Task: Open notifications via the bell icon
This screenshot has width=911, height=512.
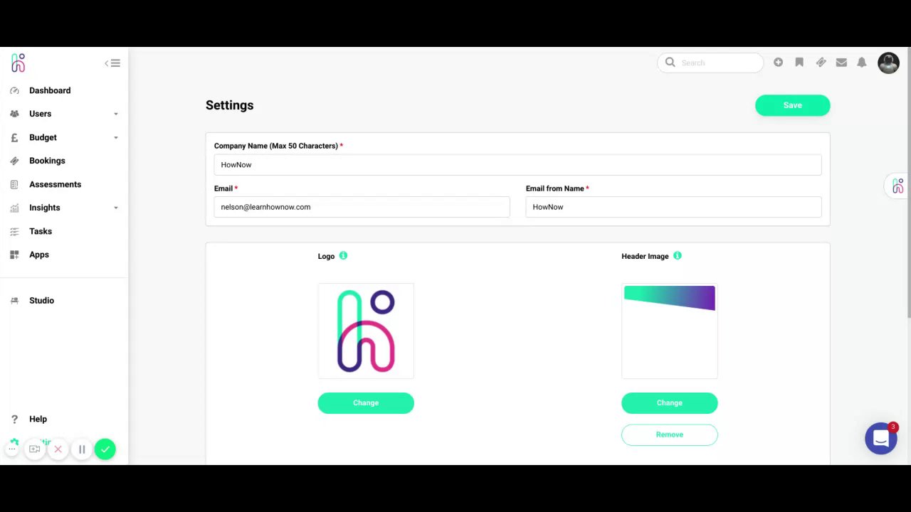Action: (x=862, y=63)
